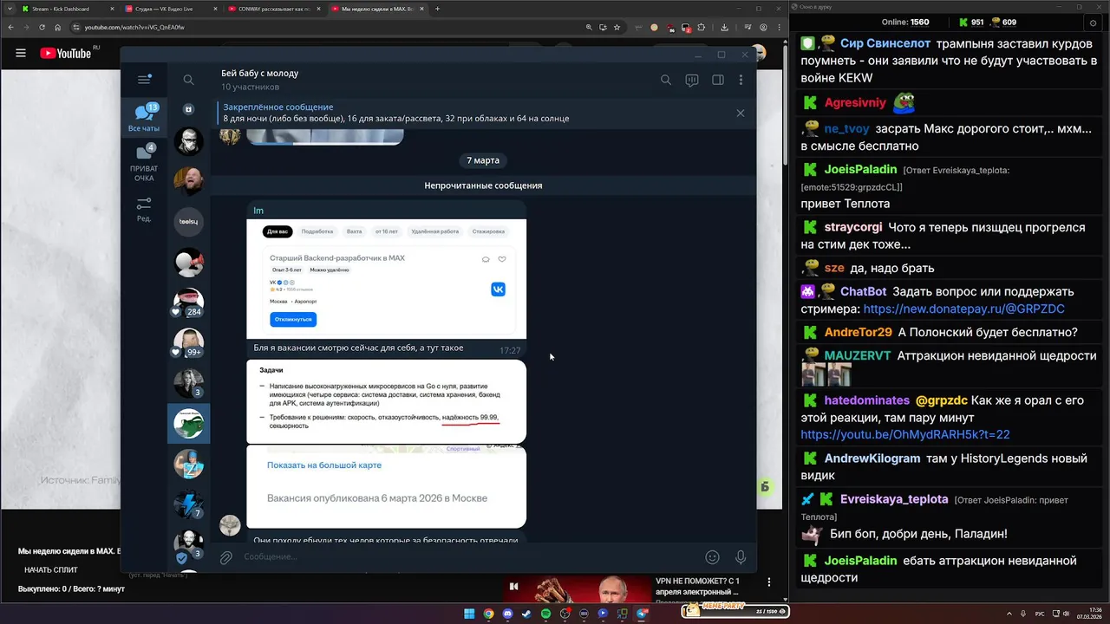1110x624 pixels.
Task: Bookmark page with star icon
Action: click(617, 27)
